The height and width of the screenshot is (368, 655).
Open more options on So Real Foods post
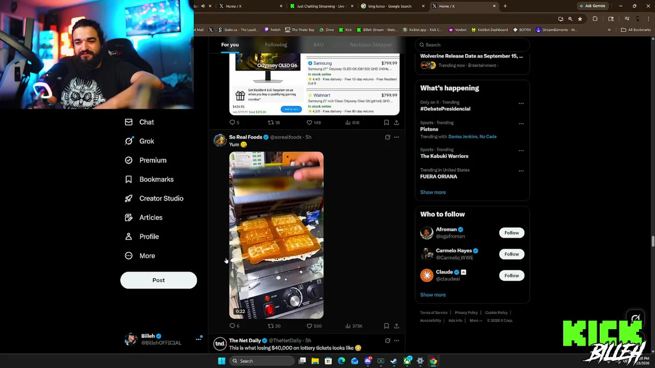click(x=396, y=137)
